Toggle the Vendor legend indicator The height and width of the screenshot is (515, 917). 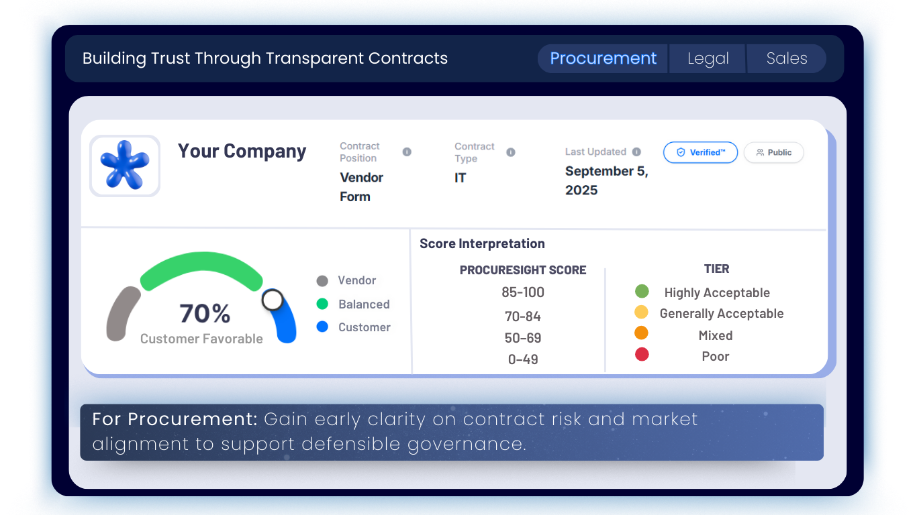[322, 280]
